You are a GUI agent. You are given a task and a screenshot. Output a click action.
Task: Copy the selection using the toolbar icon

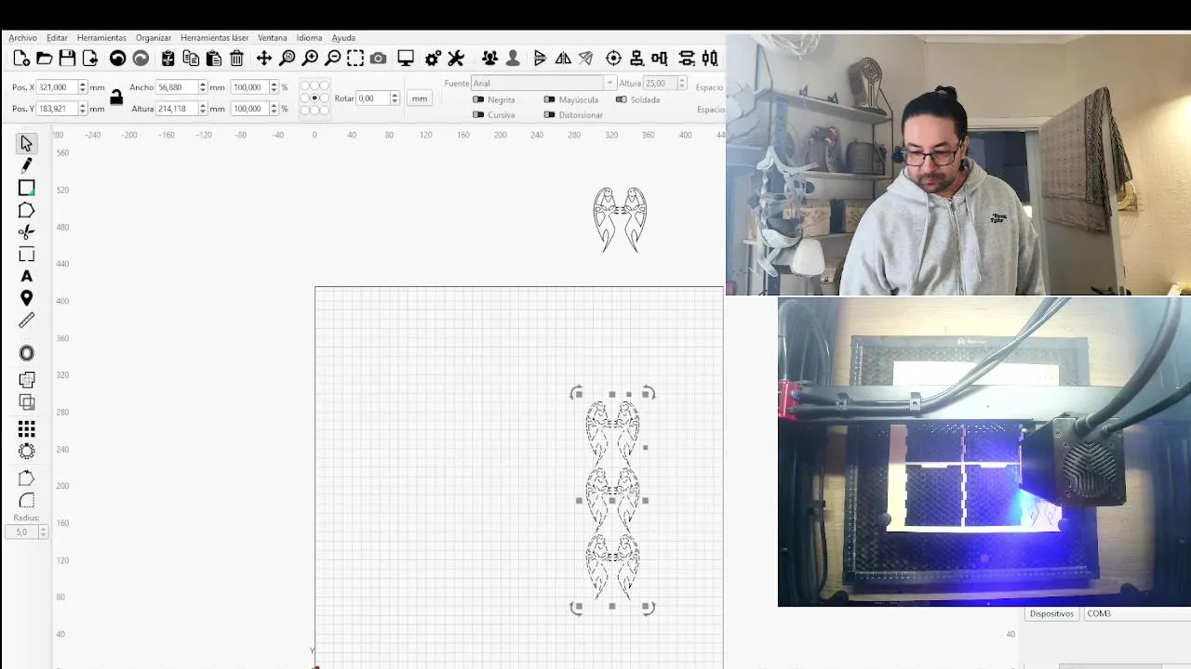click(x=191, y=59)
